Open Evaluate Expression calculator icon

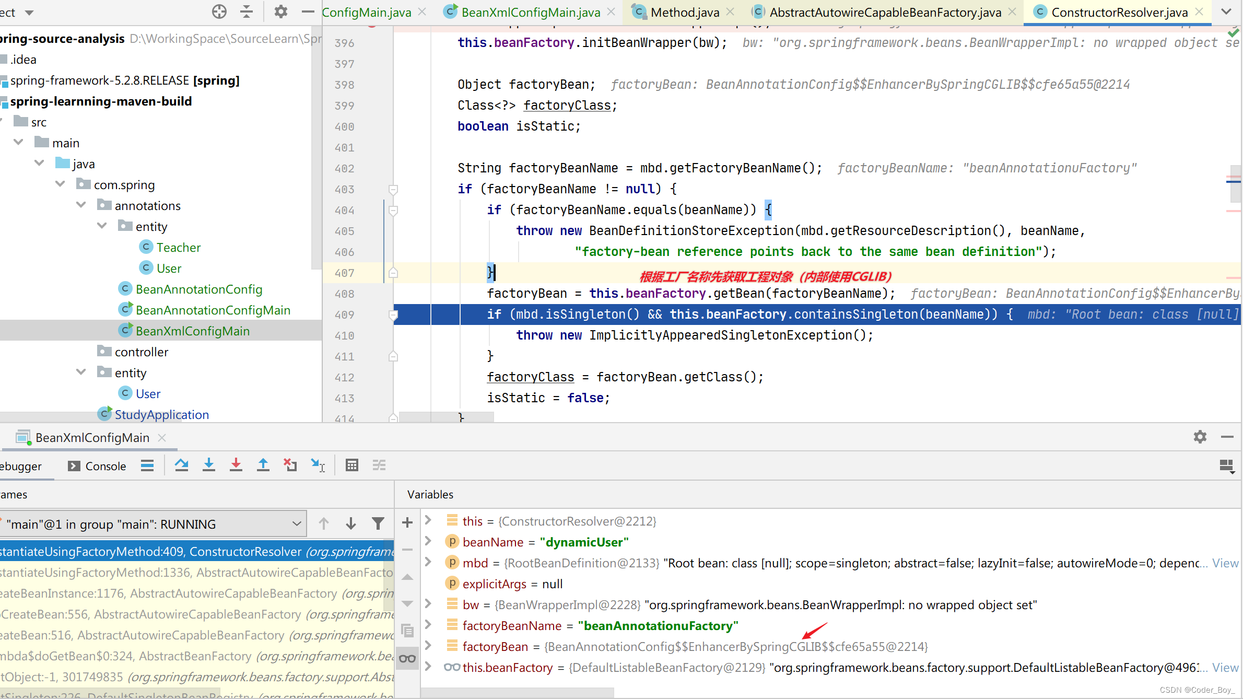coord(352,465)
